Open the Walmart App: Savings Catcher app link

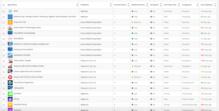45,17
